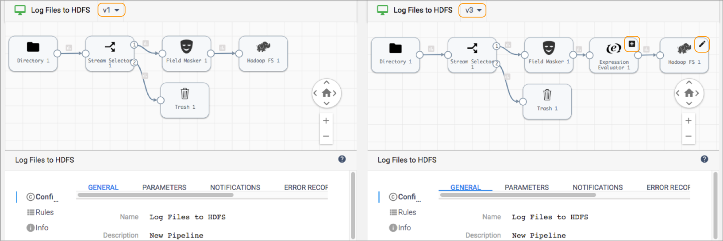The width and height of the screenshot is (723, 241).
Task: Select the Hadoop FS 1 elephant icon in v1 pipeline
Action: coord(263,47)
